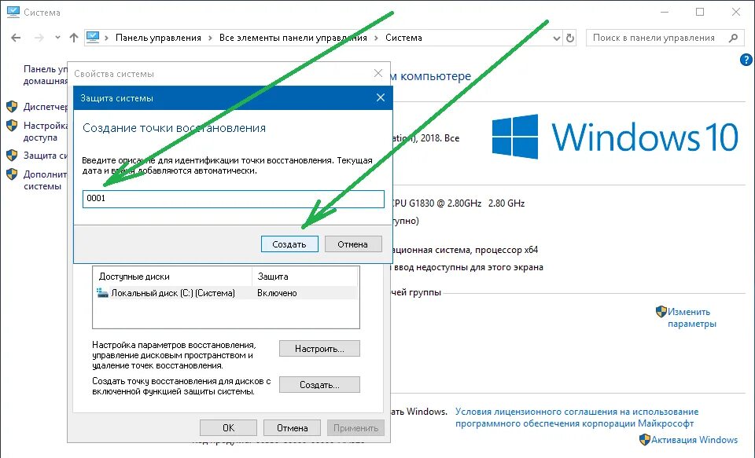The image size is (755, 458).
Task: Click the Активация Windows link
Action: tap(694, 440)
